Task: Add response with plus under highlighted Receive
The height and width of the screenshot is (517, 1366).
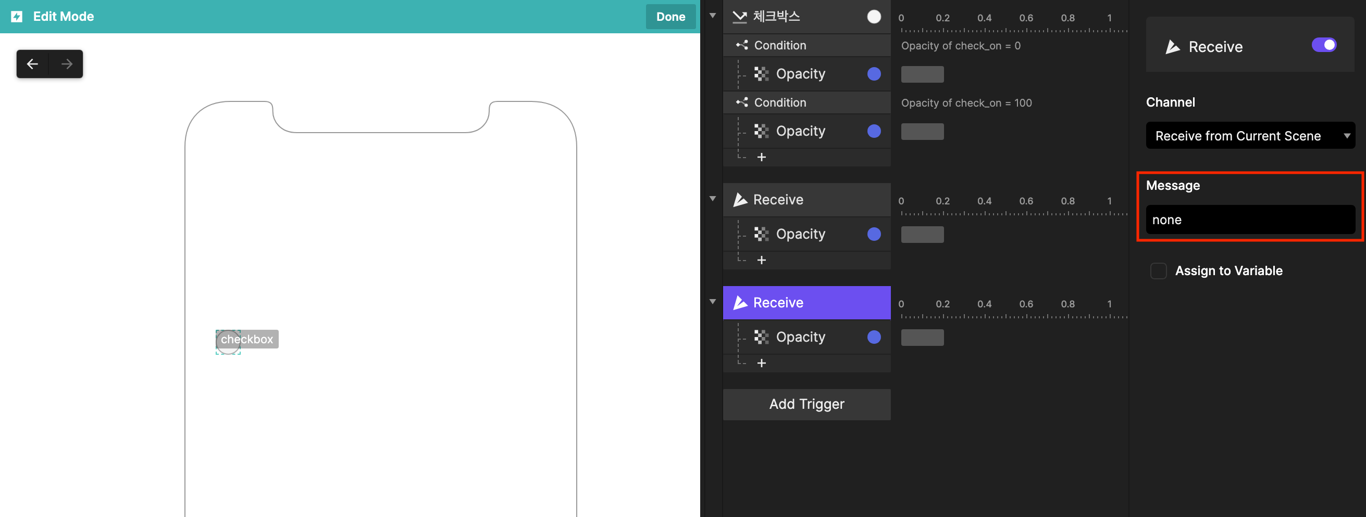Action: click(x=762, y=363)
